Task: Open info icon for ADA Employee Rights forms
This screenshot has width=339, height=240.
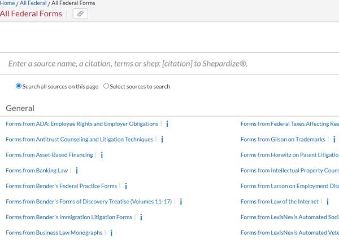Action: (167, 124)
